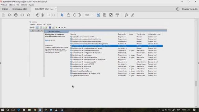Click the vertical scrollbar thumb
199x112 pixels.
(x=196, y=83)
